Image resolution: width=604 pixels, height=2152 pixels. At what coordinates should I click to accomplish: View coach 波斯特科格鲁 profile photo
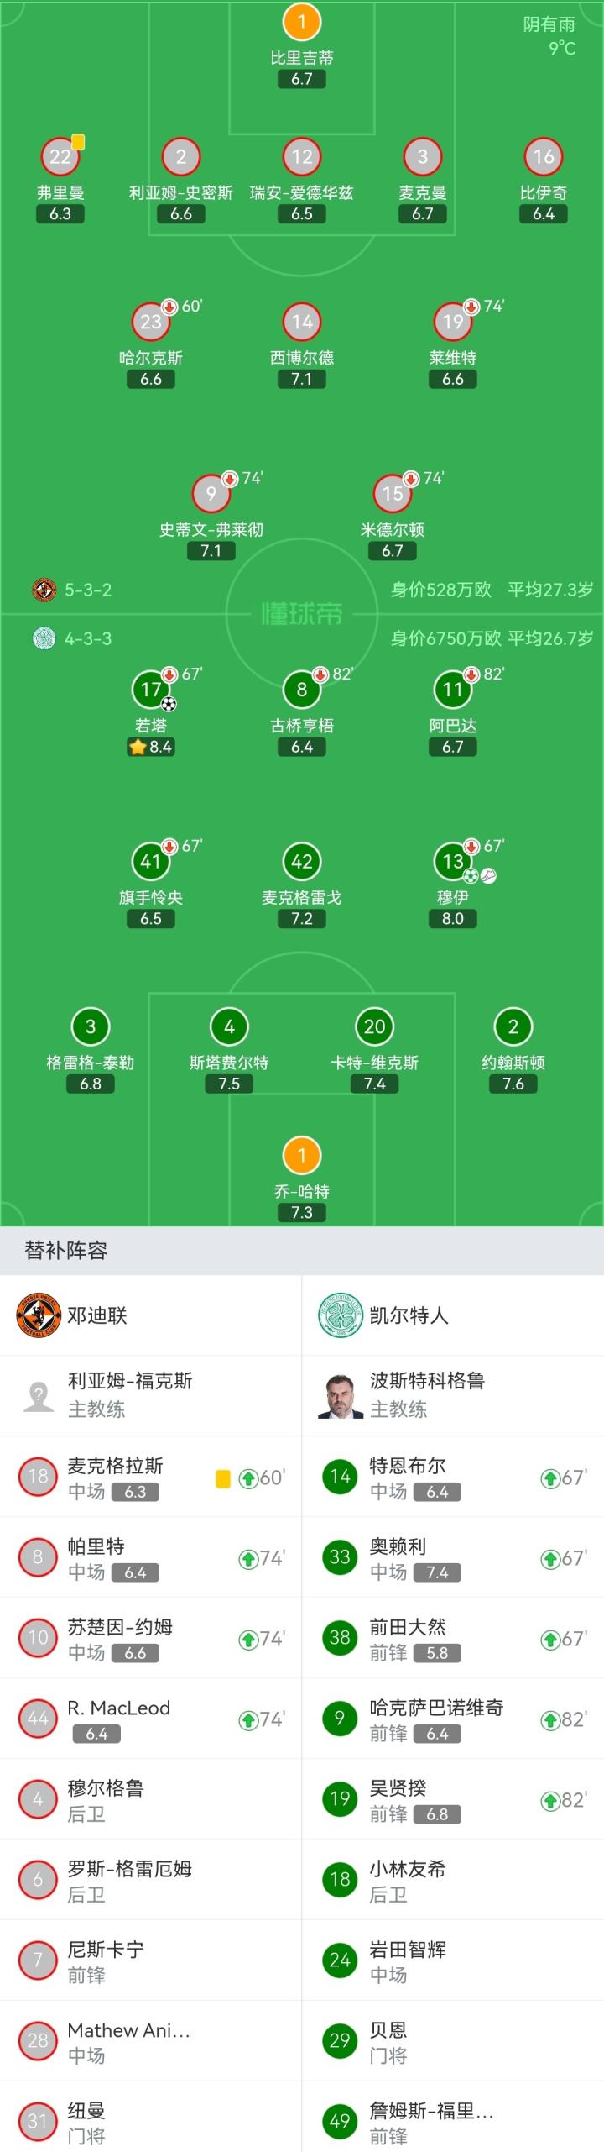pyautogui.click(x=339, y=1395)
